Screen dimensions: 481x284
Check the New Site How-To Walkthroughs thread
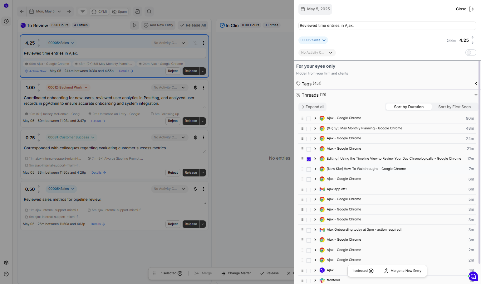pos(309,169)
